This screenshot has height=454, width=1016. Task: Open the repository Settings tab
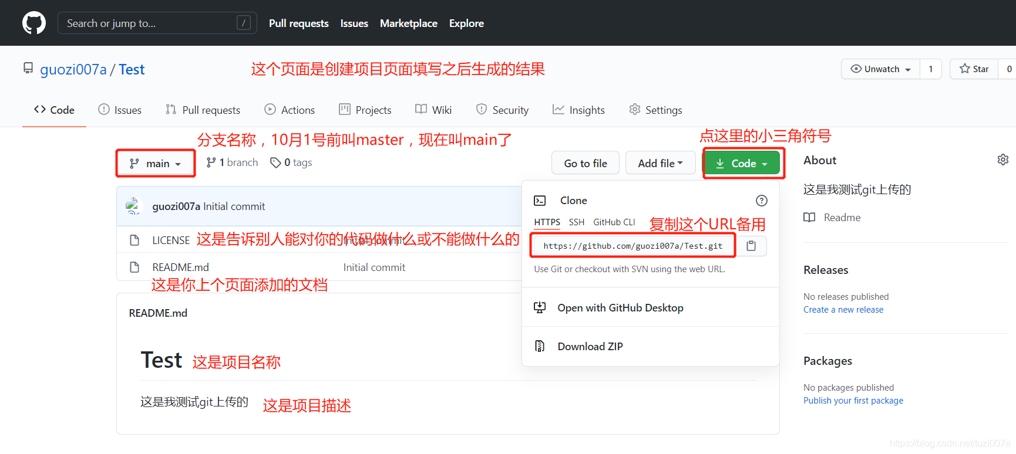pyautogui.click(x=655, y=110)
